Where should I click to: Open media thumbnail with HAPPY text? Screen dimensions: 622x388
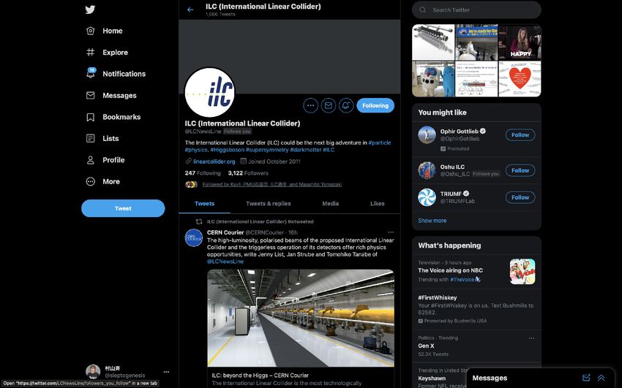click(520, 42)
